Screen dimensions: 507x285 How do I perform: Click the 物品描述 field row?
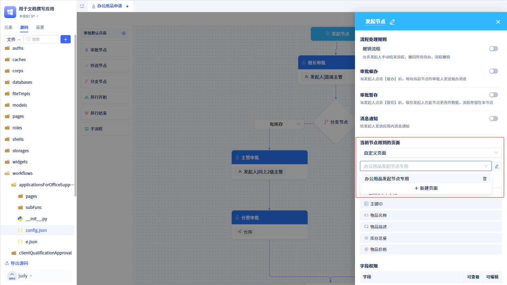[x=431, y=227]
